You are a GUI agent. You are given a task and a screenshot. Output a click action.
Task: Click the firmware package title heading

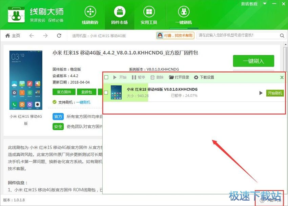[125, 53]
